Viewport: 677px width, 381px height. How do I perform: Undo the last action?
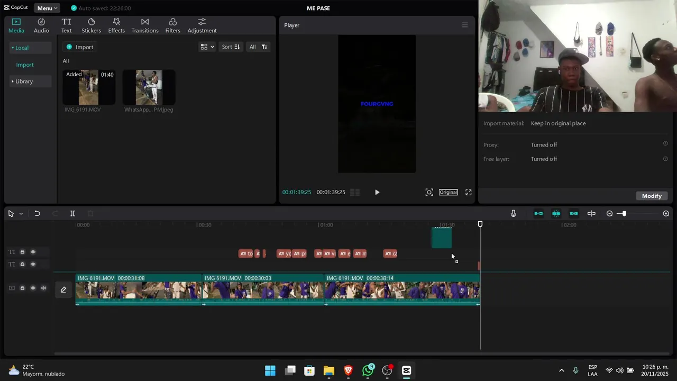point(37,213)
